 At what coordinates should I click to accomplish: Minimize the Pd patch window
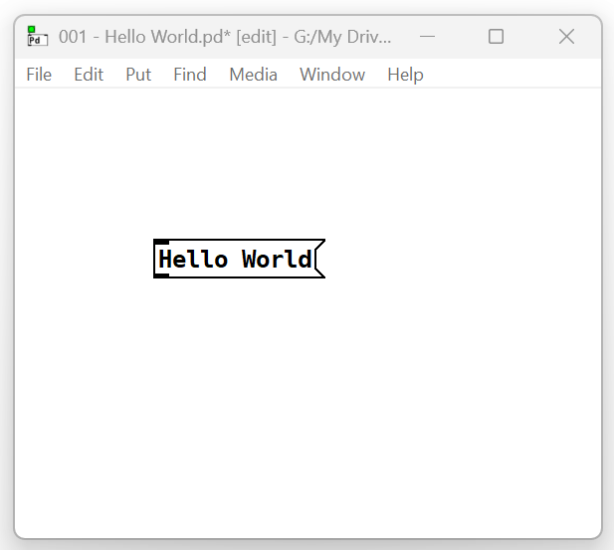pyautogui.click(x=428, y=37)
